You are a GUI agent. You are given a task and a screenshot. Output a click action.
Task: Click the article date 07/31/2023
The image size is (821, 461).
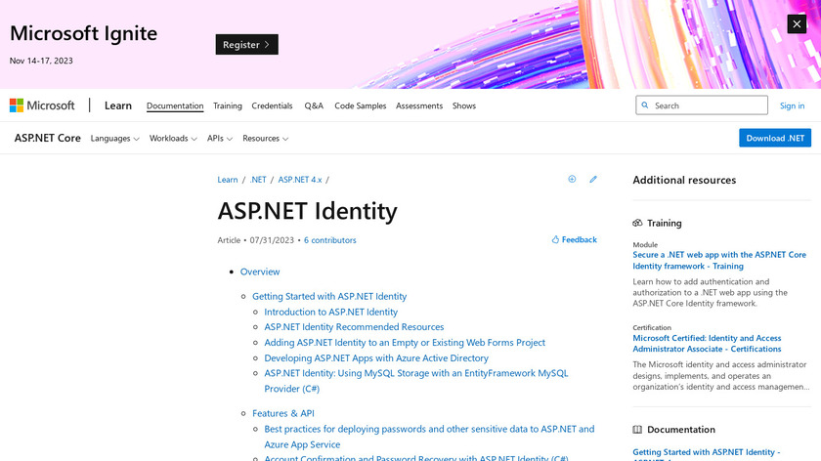tap(272, 240)
